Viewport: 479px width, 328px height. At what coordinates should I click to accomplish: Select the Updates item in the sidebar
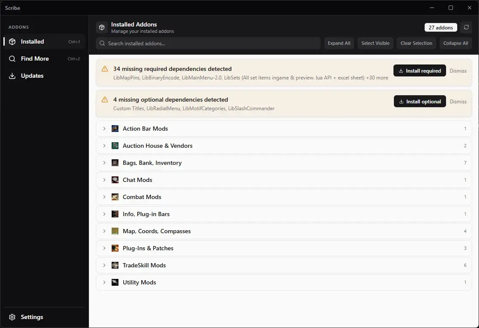pyautogui.click(x=32, y=76)
